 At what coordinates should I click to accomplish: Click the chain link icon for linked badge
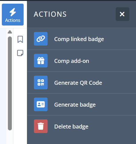point(41,39)
